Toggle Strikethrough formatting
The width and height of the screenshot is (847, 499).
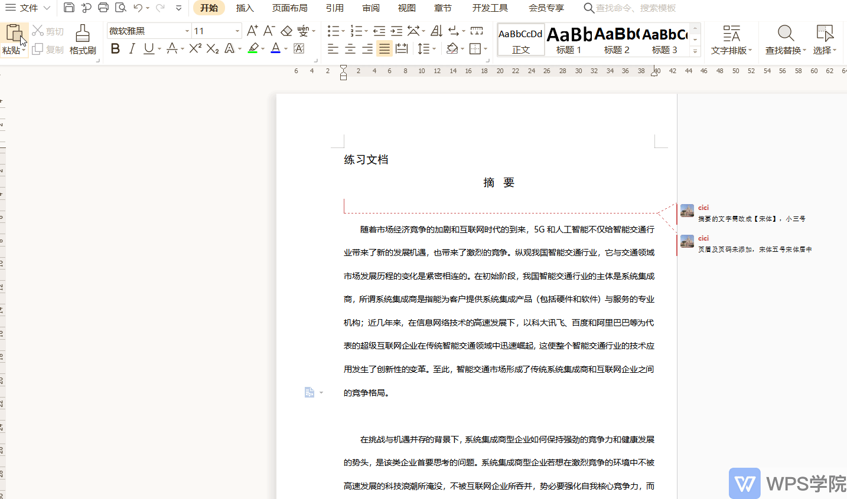(x=172, y=48)
